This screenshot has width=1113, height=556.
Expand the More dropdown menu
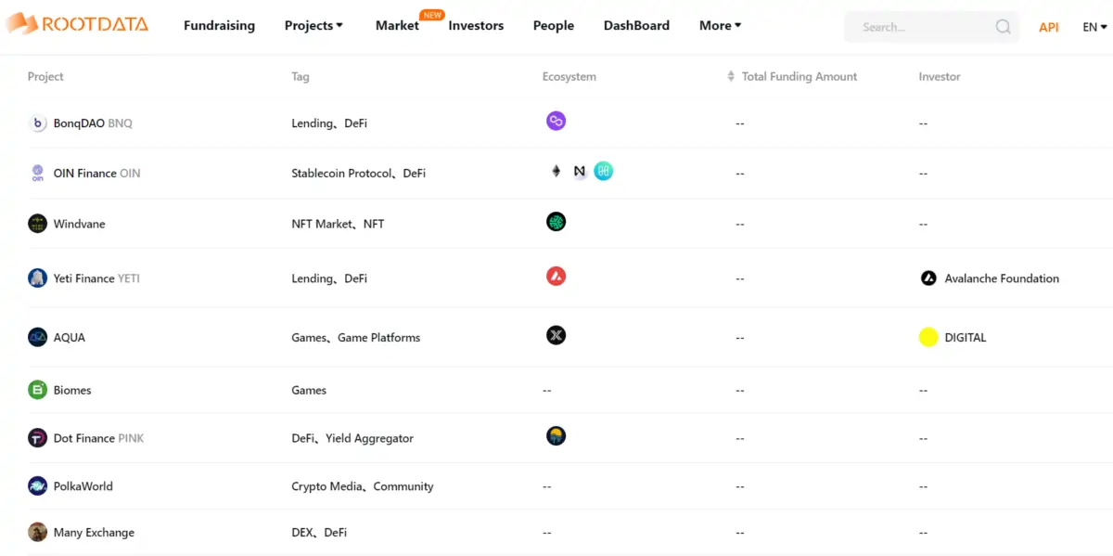click(721, 25)
